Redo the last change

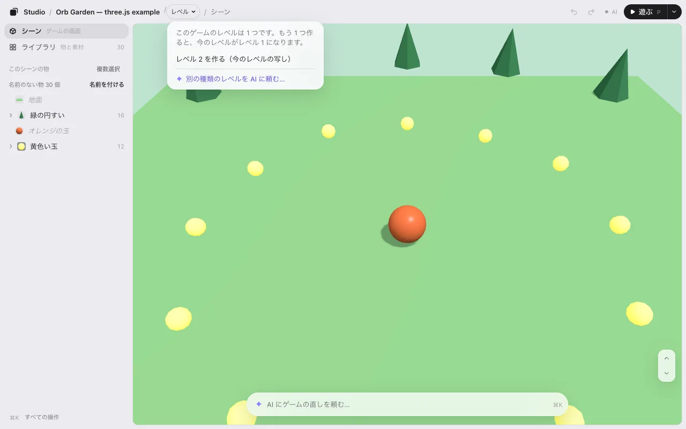[x=591, y=12]
